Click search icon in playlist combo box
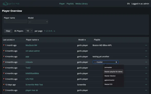Screen dimensions: 151x94 tap(95, 62)
